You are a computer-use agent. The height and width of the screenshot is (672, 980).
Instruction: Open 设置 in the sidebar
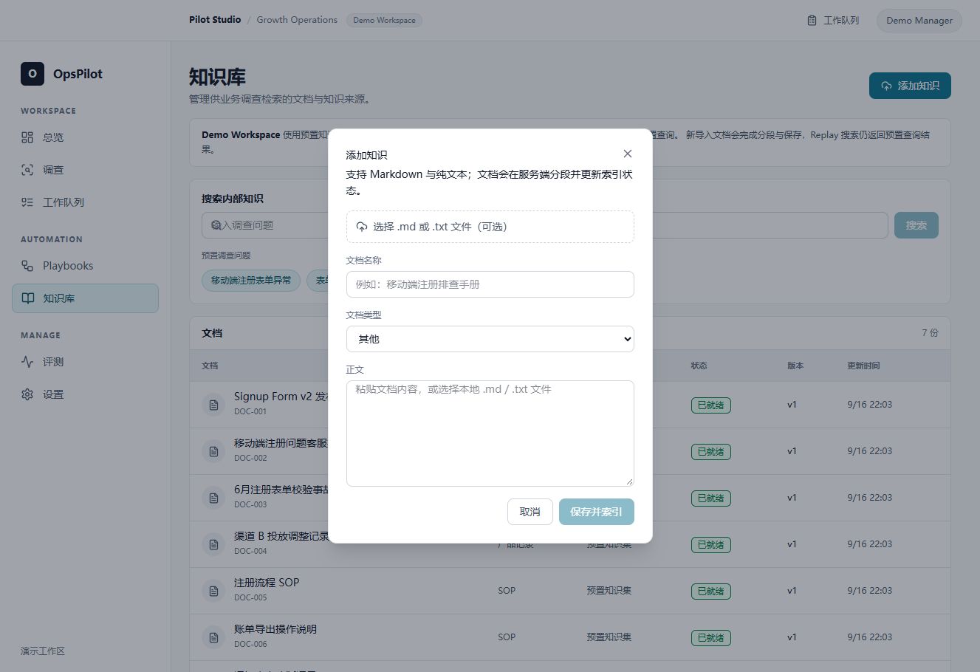point(85,394)
